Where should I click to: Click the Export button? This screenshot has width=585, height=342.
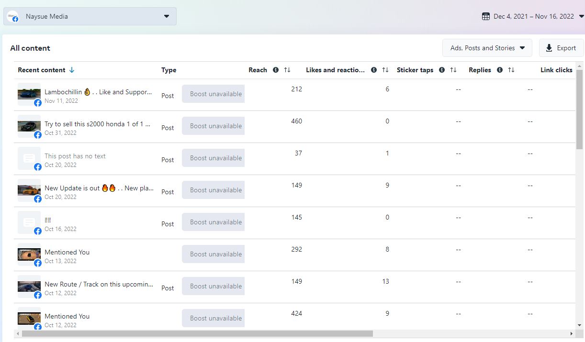tap(561, 48)
